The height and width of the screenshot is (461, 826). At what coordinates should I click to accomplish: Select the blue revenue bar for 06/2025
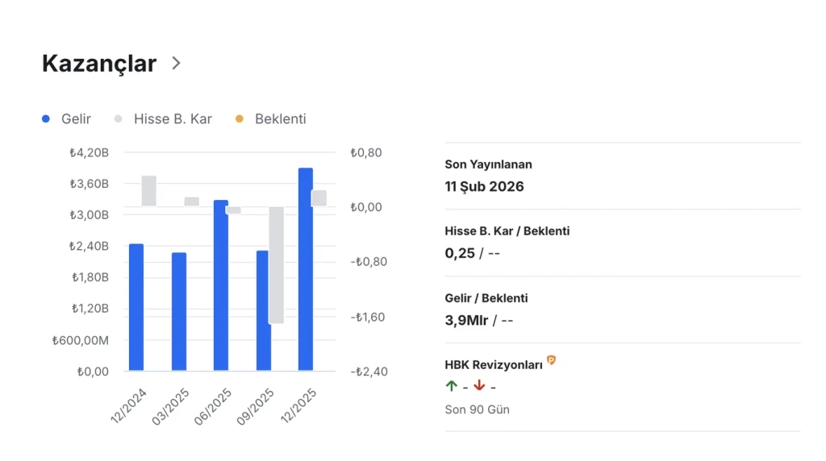pos(221,285)
